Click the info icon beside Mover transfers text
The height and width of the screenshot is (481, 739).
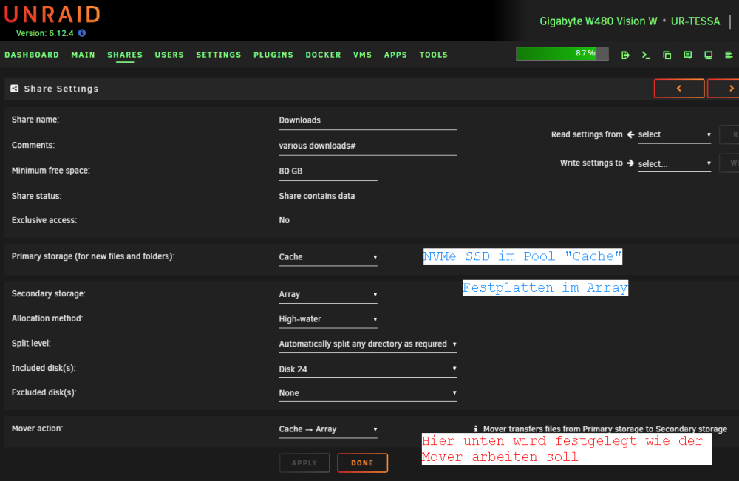pos(475,429)
